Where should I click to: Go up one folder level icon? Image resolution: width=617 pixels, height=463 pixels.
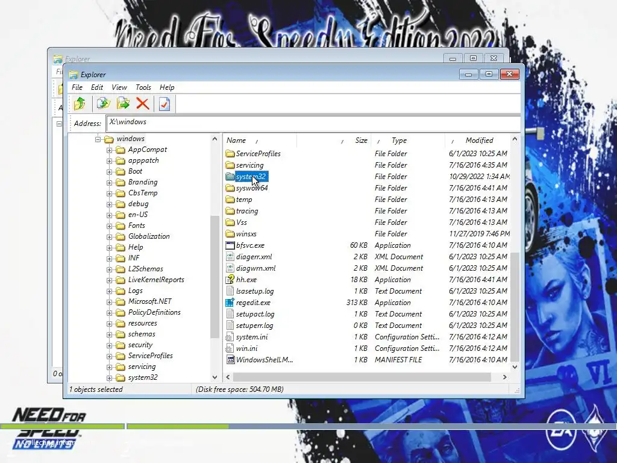point(80,104)
